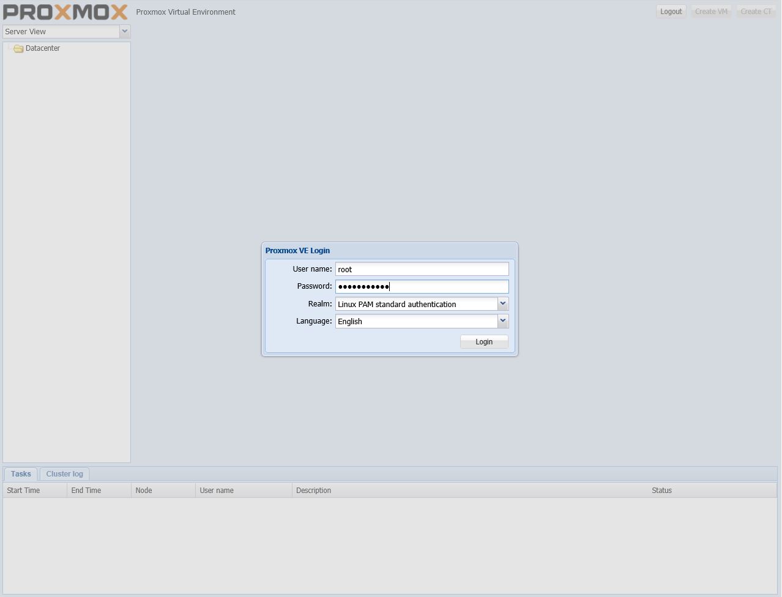Sort by User name column header
Viewport: 782px width, 597px height.
pyautogui.click(x=244, y=491)
